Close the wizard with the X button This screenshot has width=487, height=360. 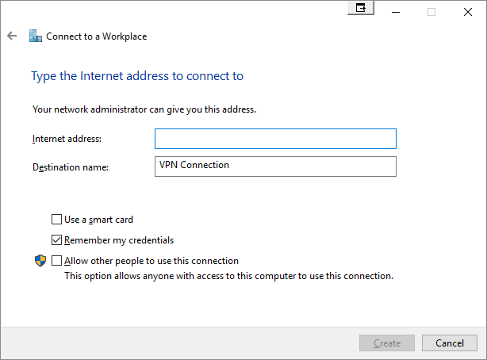coord(468,12)
